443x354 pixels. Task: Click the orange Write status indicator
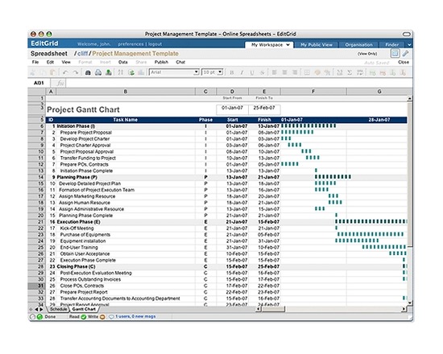102,317
